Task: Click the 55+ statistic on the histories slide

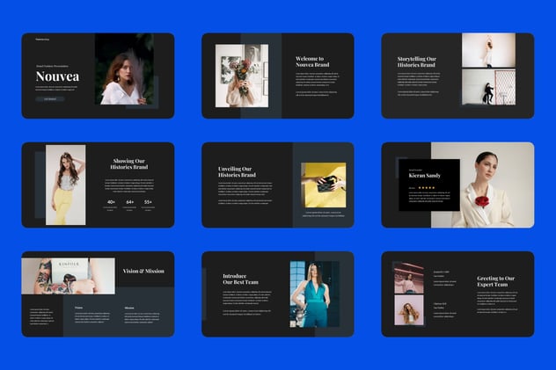Action: pos(148,202)
